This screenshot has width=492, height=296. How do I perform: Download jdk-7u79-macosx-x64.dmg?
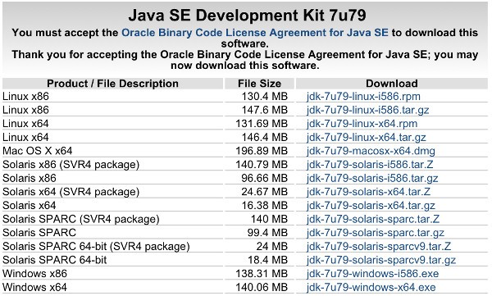(x=371, y=151)
